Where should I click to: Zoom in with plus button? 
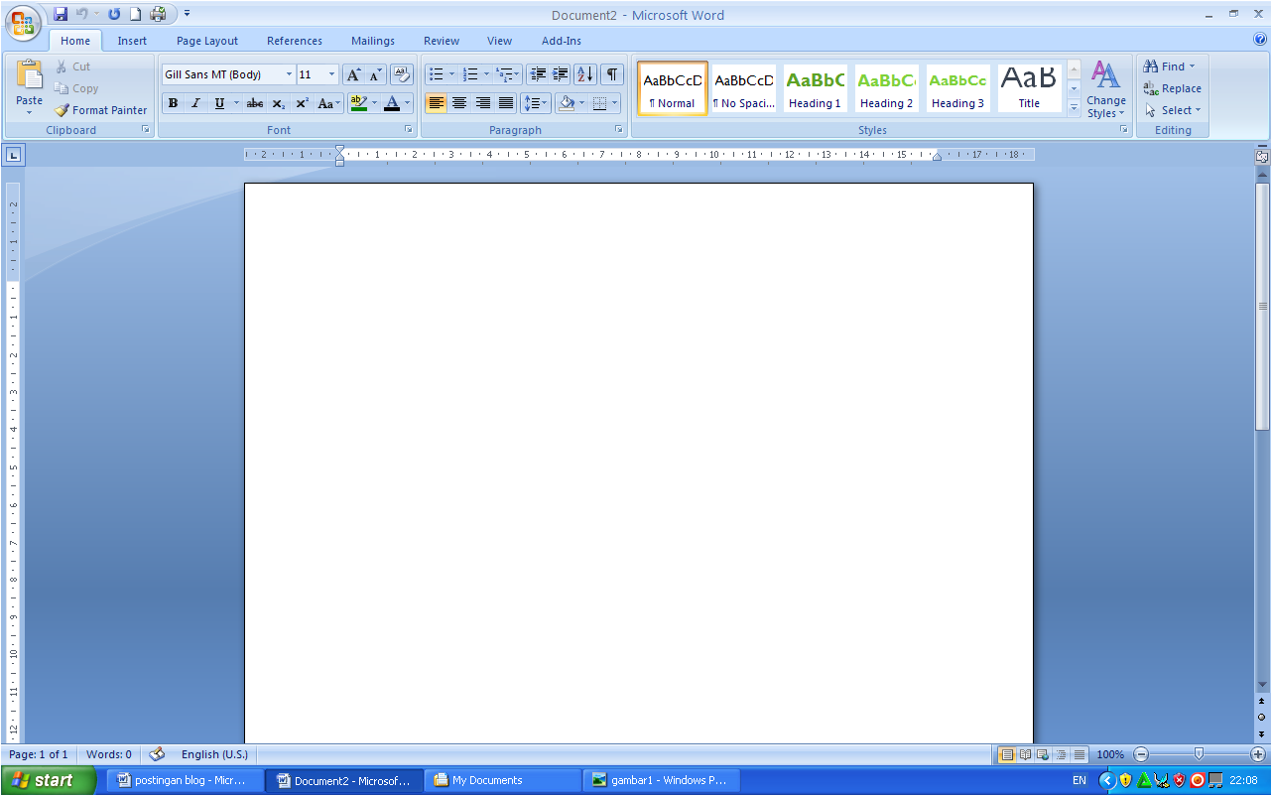coord(1258,754)
